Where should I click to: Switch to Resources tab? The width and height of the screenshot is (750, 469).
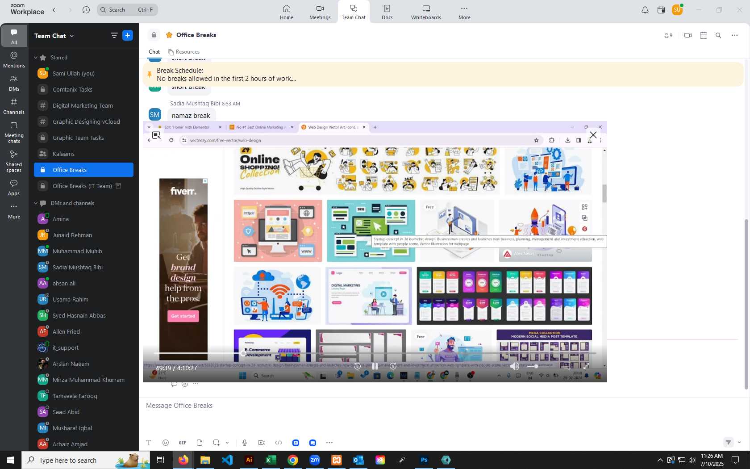(183, 52)
